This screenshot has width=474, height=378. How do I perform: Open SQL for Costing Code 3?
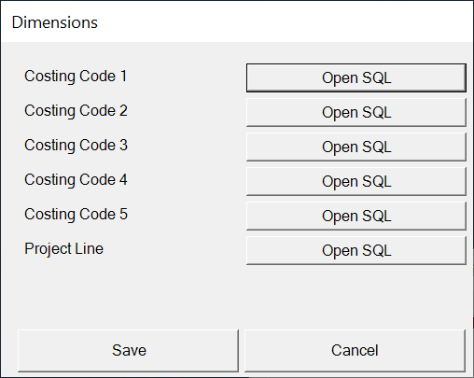click(356, 147)
